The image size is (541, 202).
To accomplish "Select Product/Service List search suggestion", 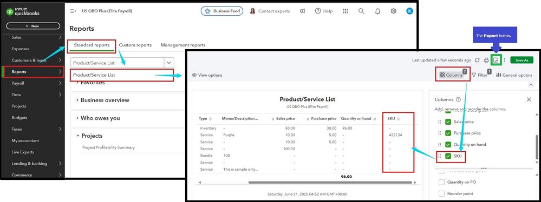I will [121, 75].
